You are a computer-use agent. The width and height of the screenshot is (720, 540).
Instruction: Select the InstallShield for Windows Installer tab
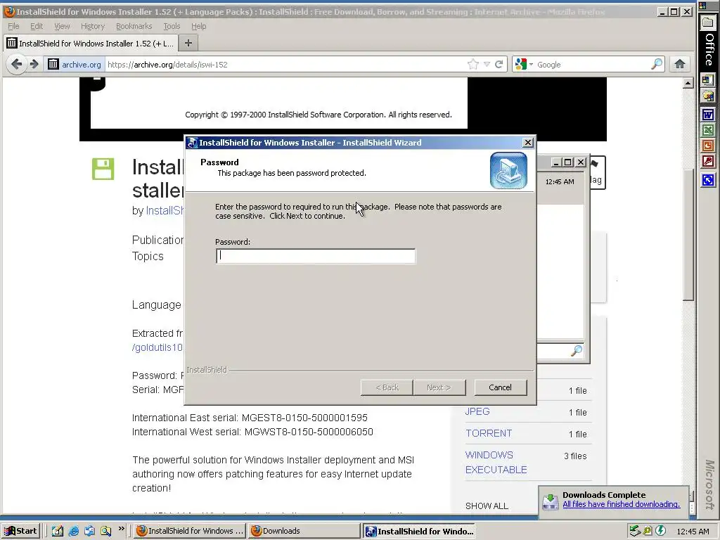click(91, 43)
